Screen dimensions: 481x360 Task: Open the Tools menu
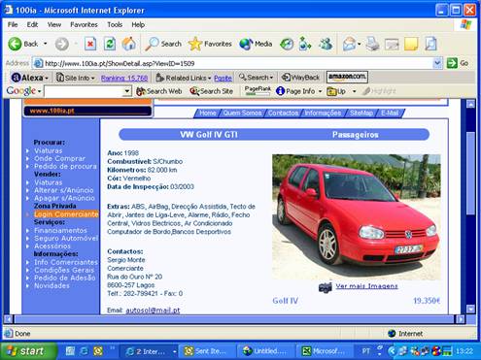tap(115, 24)
